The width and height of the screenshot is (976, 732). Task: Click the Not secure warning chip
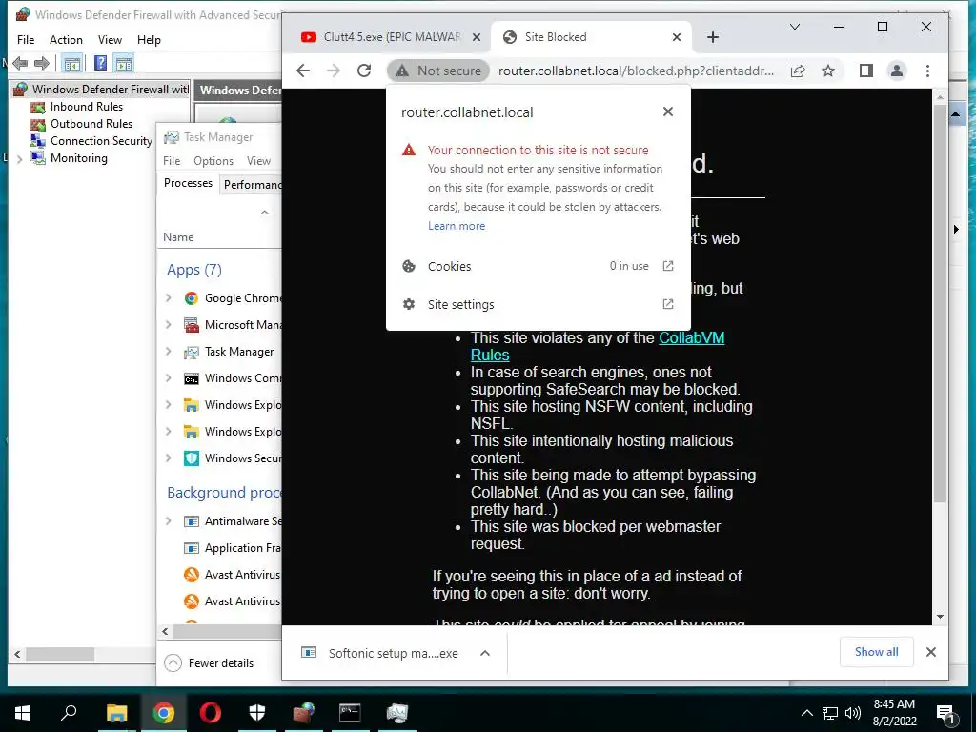[x=438, y=71]
